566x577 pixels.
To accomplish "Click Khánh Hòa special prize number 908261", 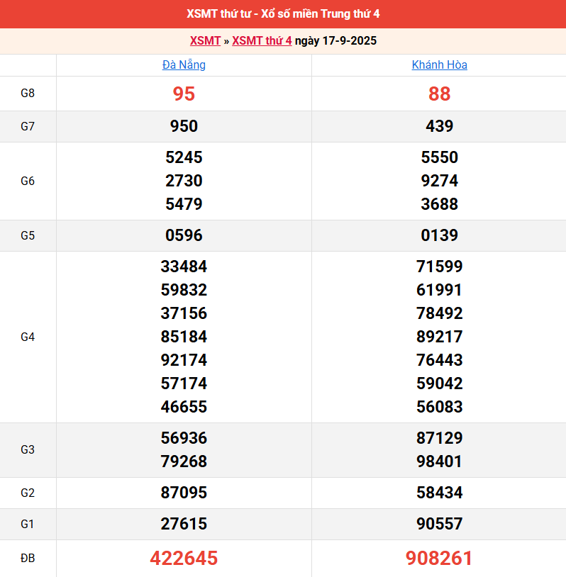I will pos(439,559).
